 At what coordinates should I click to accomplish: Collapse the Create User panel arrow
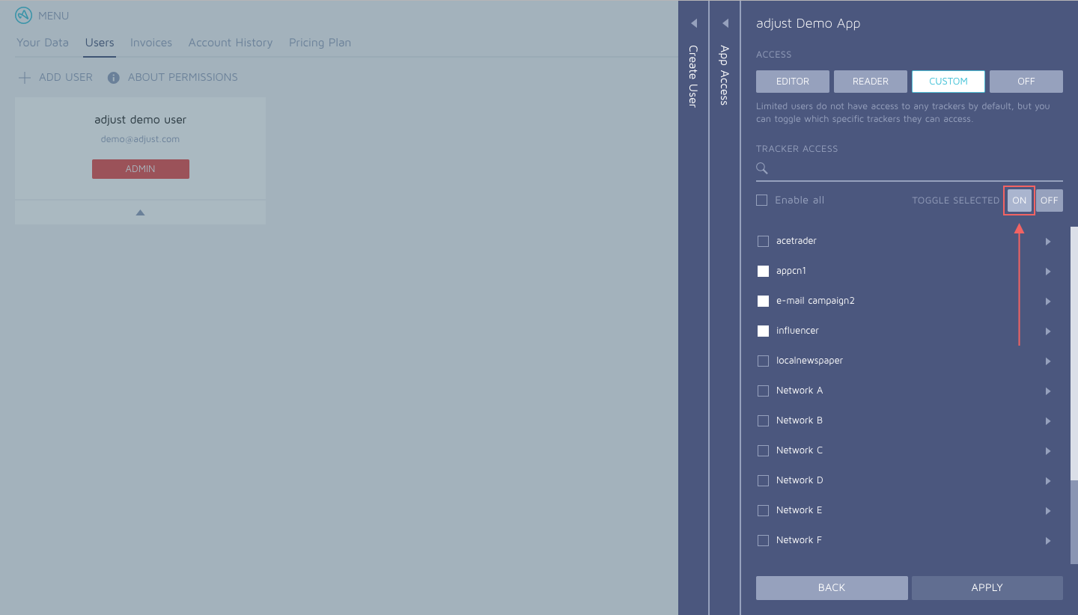693,23
